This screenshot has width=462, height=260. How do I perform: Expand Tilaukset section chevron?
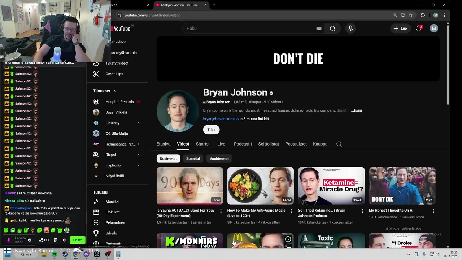(115, 91)
